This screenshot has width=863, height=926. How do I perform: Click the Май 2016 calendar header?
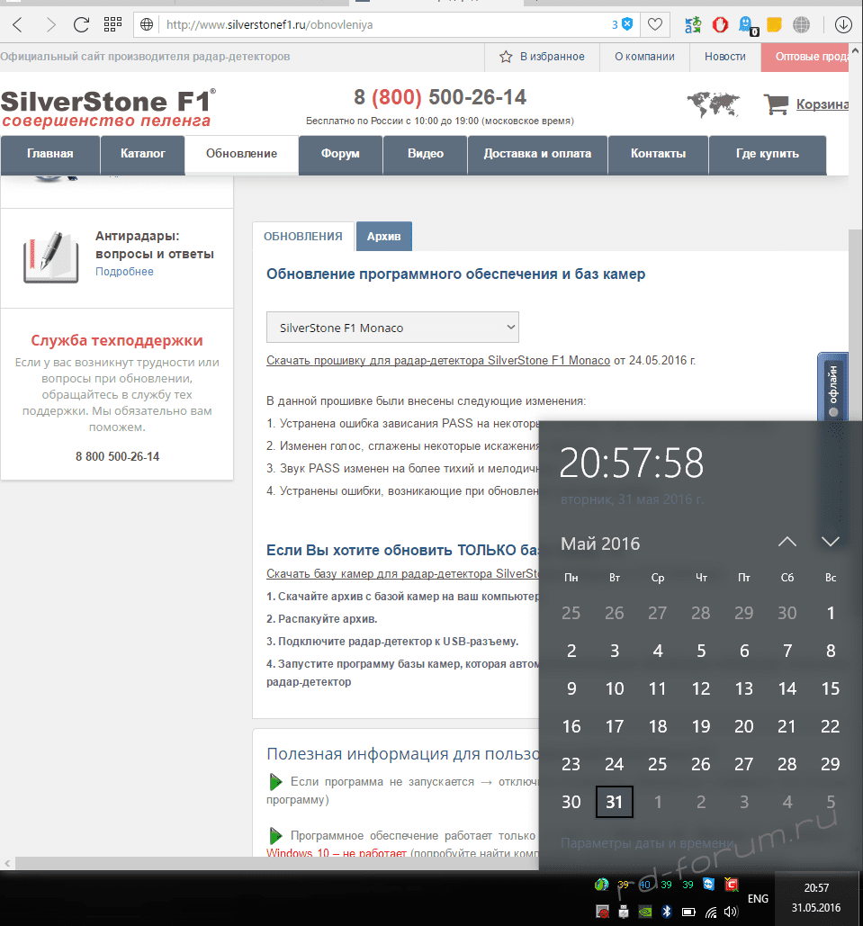coord(600,544)
